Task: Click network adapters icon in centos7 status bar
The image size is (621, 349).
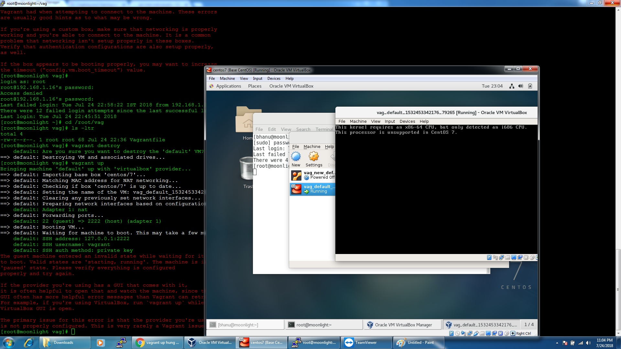Action: pos(470,333)
